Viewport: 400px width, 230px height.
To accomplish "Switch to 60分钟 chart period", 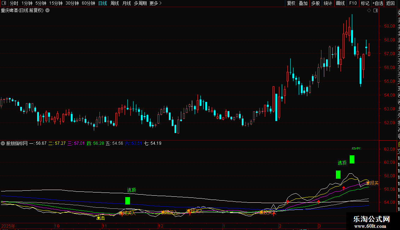I will [88, 4].
